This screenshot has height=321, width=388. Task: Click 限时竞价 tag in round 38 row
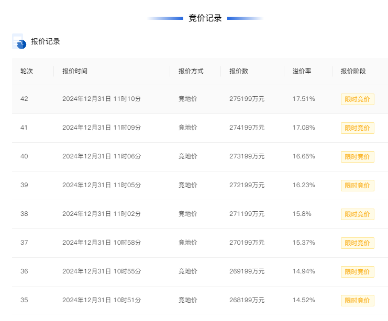[357, 214]
